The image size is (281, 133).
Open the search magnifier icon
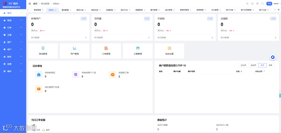coord(252,4)
